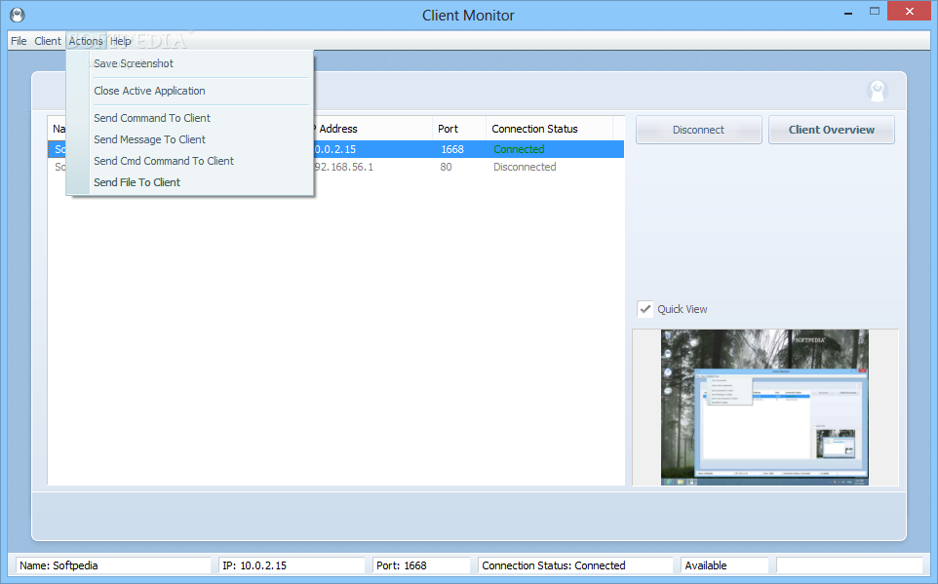Close the Client Monitor window
938x584 pixels.
910,12
